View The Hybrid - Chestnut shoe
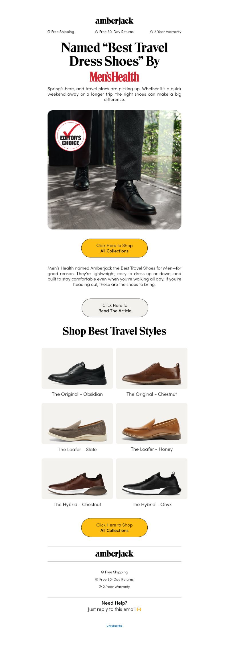Screen dimensions: 229x647 pos(77,479)
